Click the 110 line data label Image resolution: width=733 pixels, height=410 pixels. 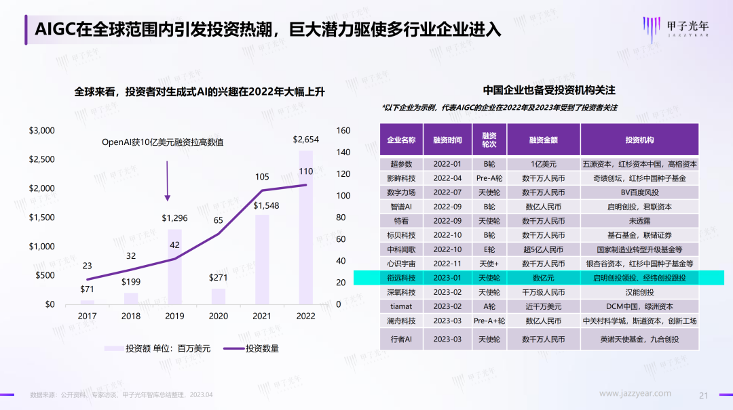[305, 171]
